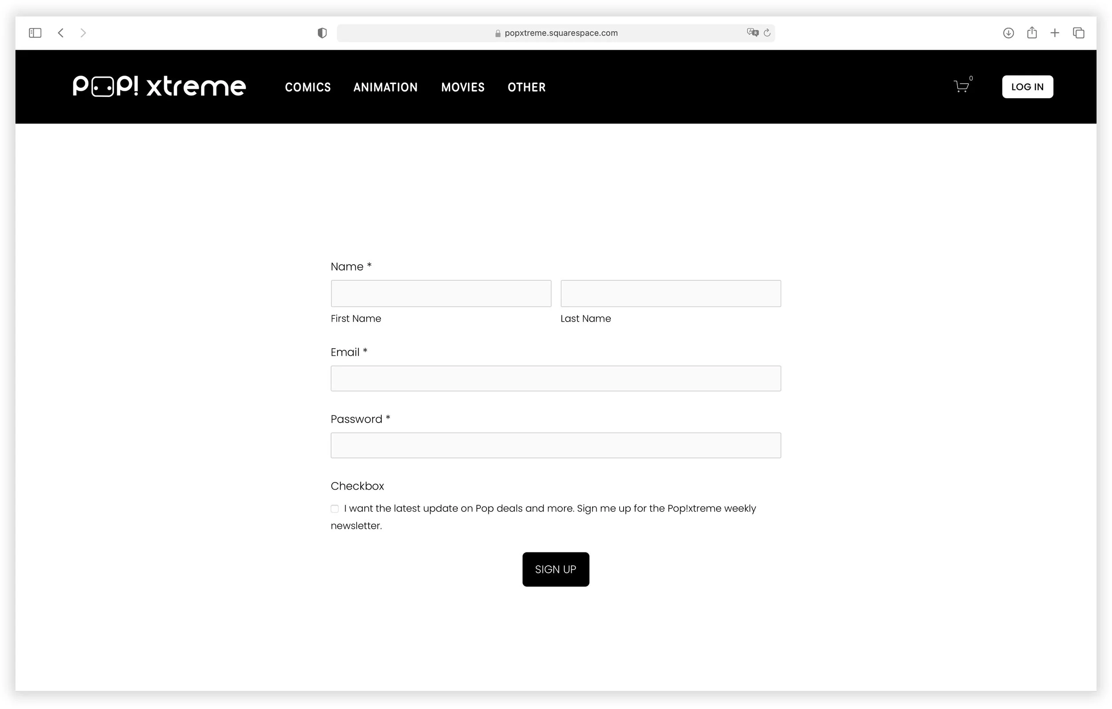
Task: Submit the form with SIGN UP button
Action: [556, 569]
